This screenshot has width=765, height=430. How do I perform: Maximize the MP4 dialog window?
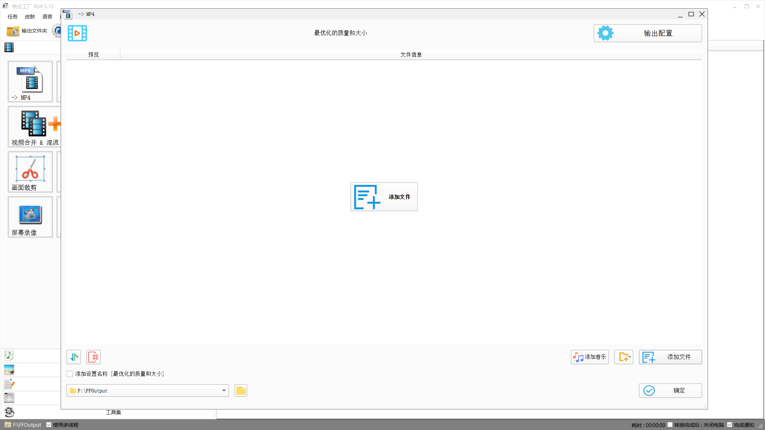coord(691,14)
